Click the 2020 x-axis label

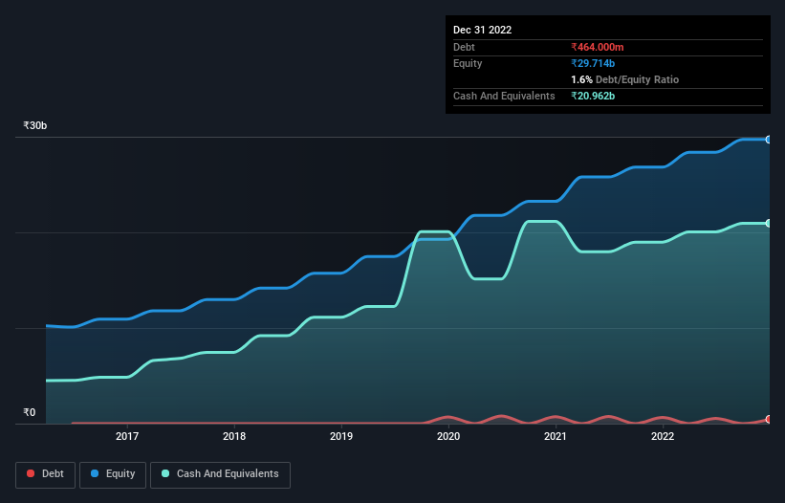448,436
